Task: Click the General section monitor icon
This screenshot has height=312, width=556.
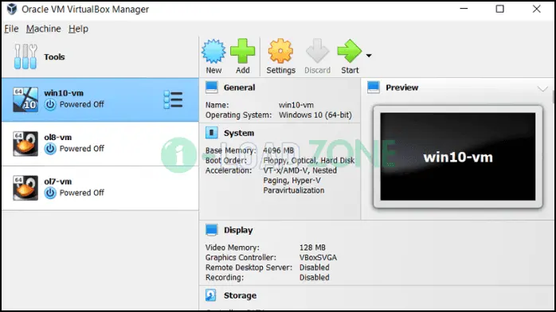Action: [x=212, y=88]
